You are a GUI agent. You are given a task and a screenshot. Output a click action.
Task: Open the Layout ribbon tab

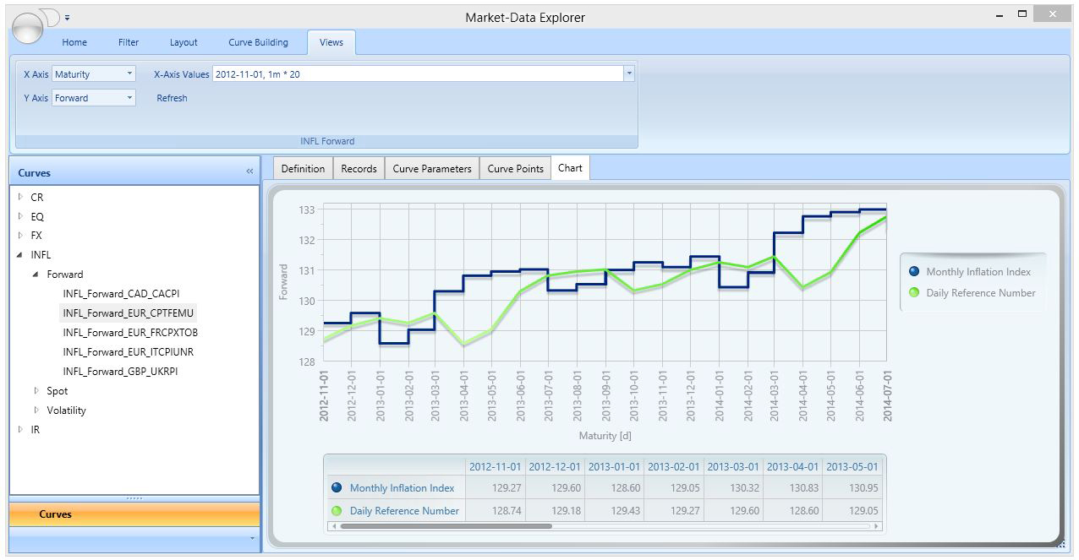[x=183, y=42]
